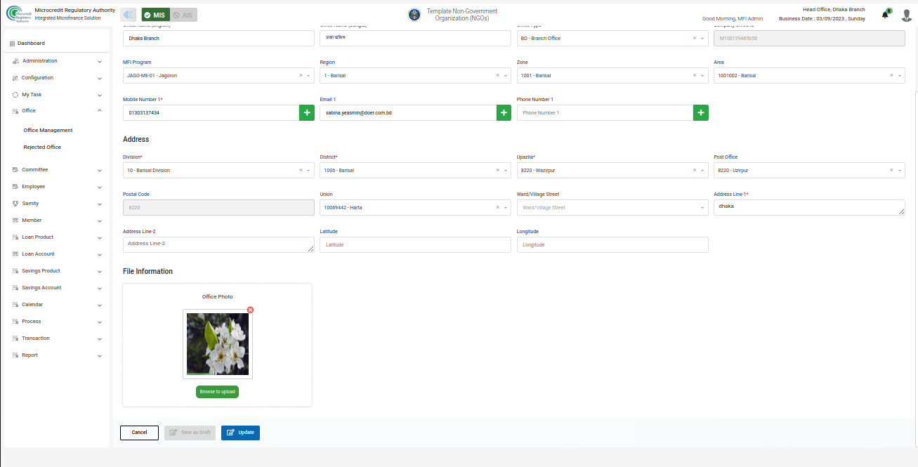Click the Save as Draft button
Screen dimensions: 918x467
190,433
